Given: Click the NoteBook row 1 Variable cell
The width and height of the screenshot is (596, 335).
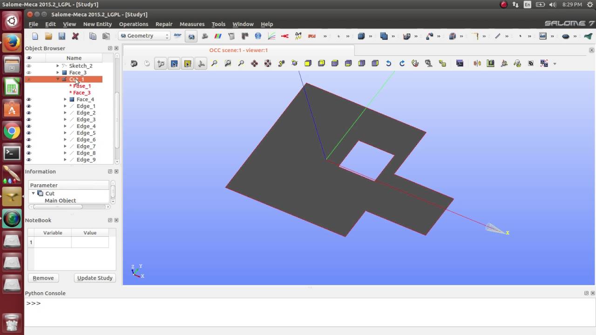Looking at the screenshot, I should coord(53,242).
